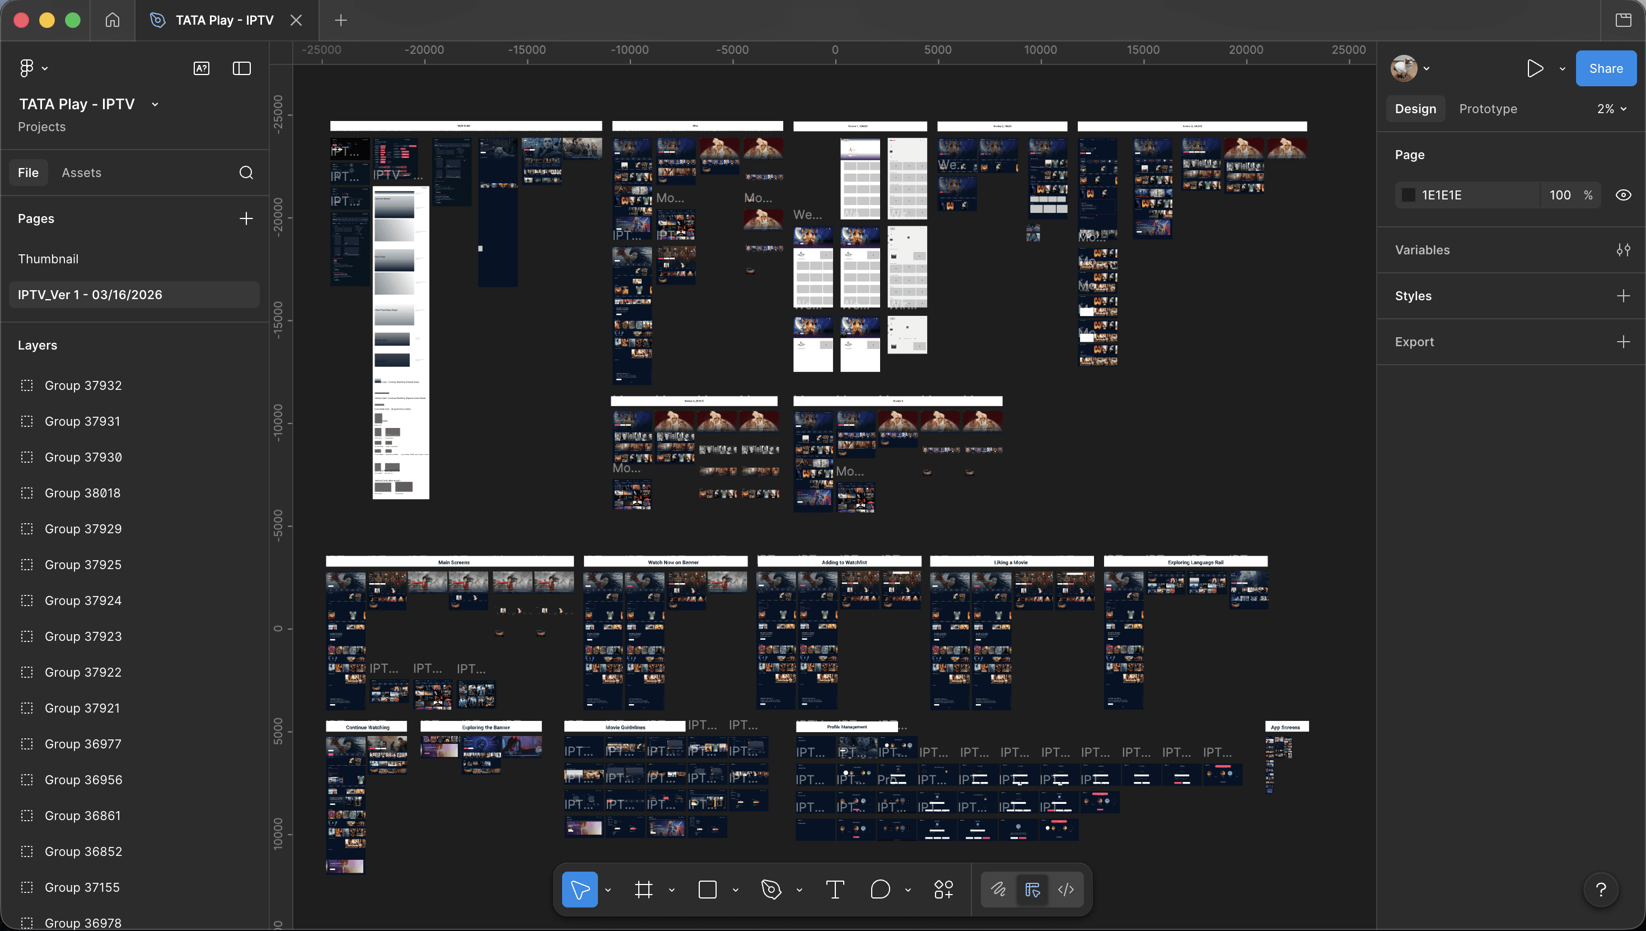Select the Thumbnail page

(48, 259)
